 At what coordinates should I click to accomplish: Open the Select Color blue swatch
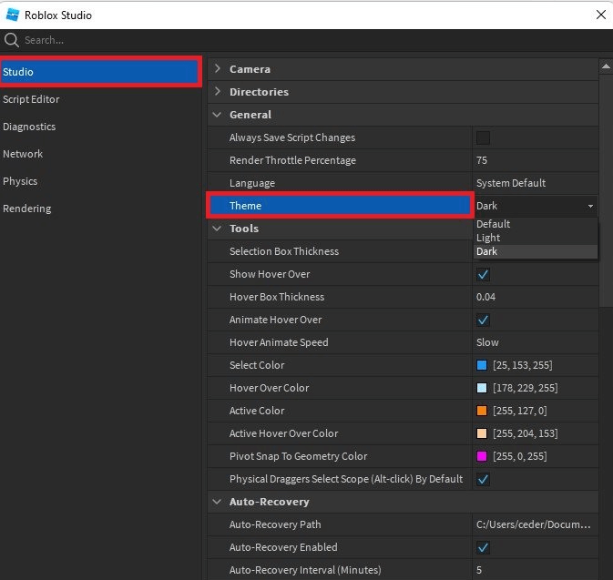tap(482, 365)
